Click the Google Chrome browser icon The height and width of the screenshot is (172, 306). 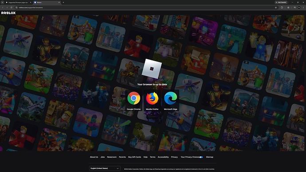pyautogui.click(x=133, y=98)
